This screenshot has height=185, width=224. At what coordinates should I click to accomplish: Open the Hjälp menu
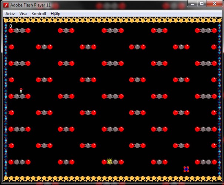56,14
